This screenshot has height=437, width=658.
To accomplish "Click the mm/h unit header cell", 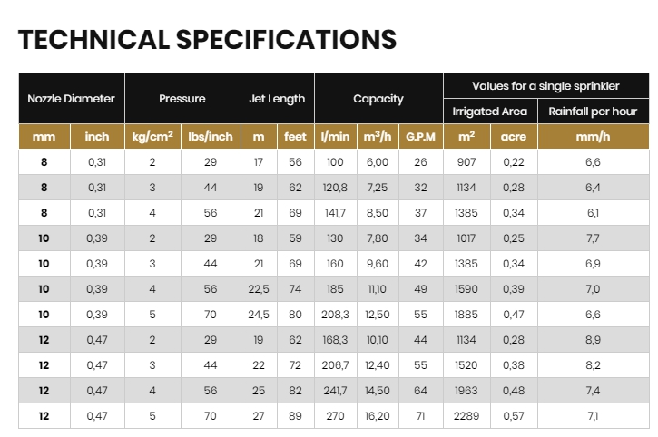I will 593,136.
